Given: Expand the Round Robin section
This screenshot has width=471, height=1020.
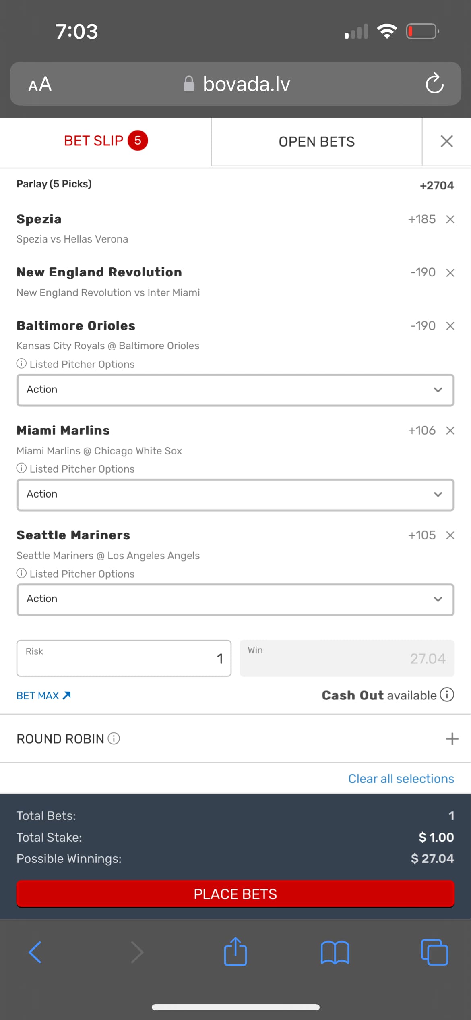Looking at the screenshot, I should (452, 739).
